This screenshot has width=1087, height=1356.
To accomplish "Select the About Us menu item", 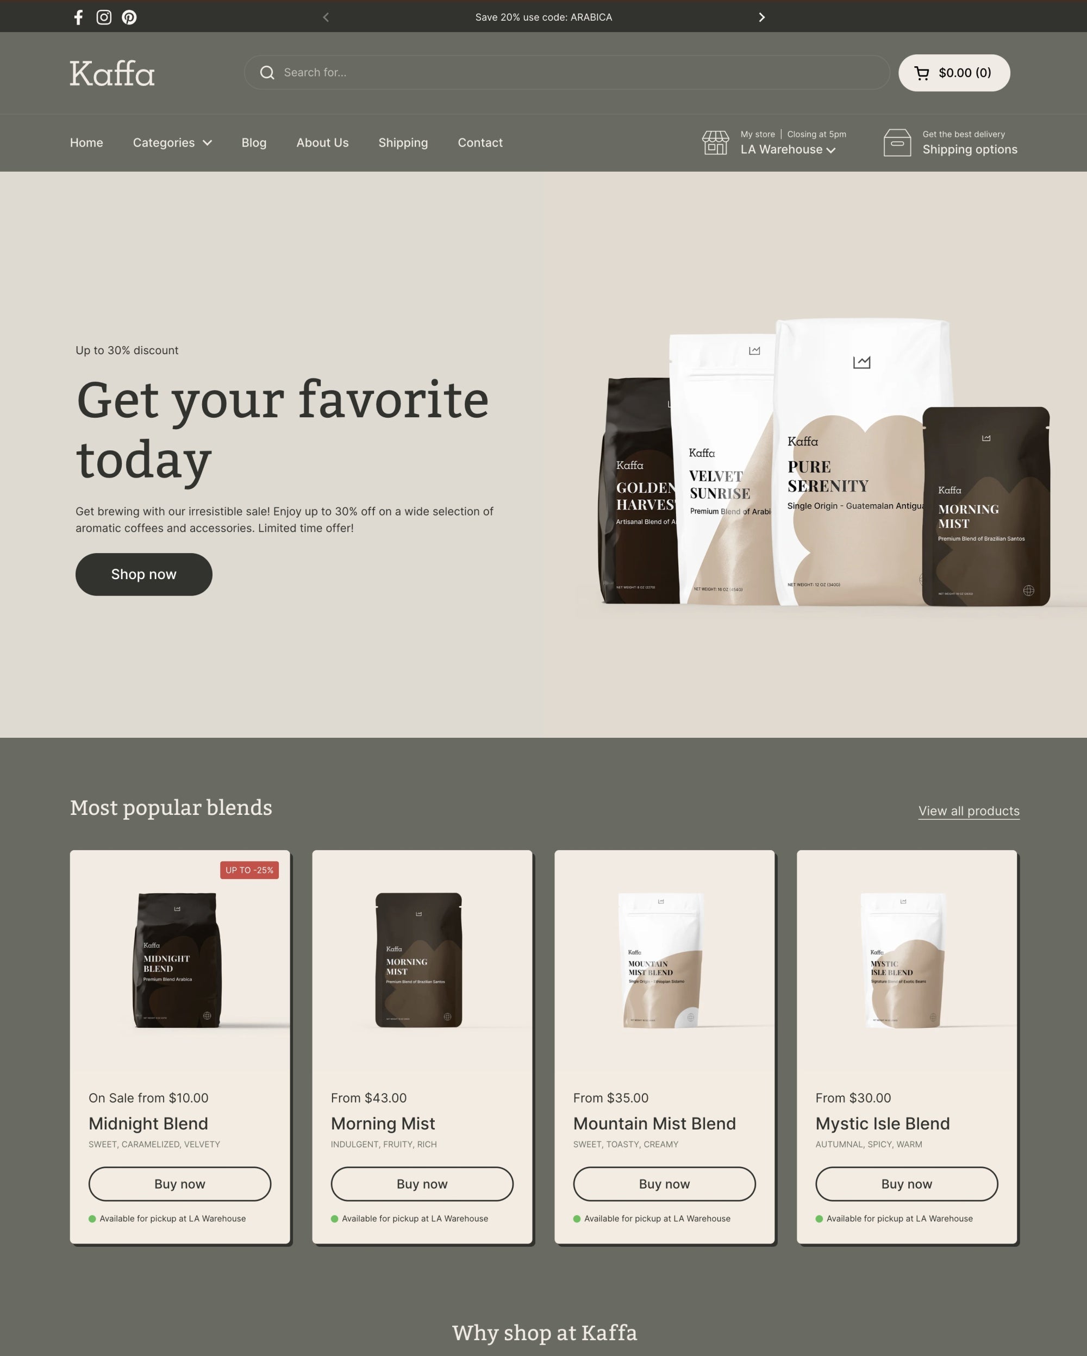I will (x=322, y=142).
